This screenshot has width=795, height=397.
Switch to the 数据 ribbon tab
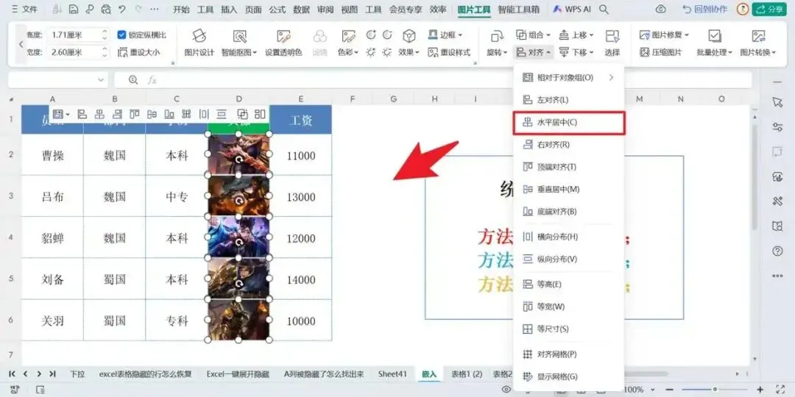click(x=301, y=9)
